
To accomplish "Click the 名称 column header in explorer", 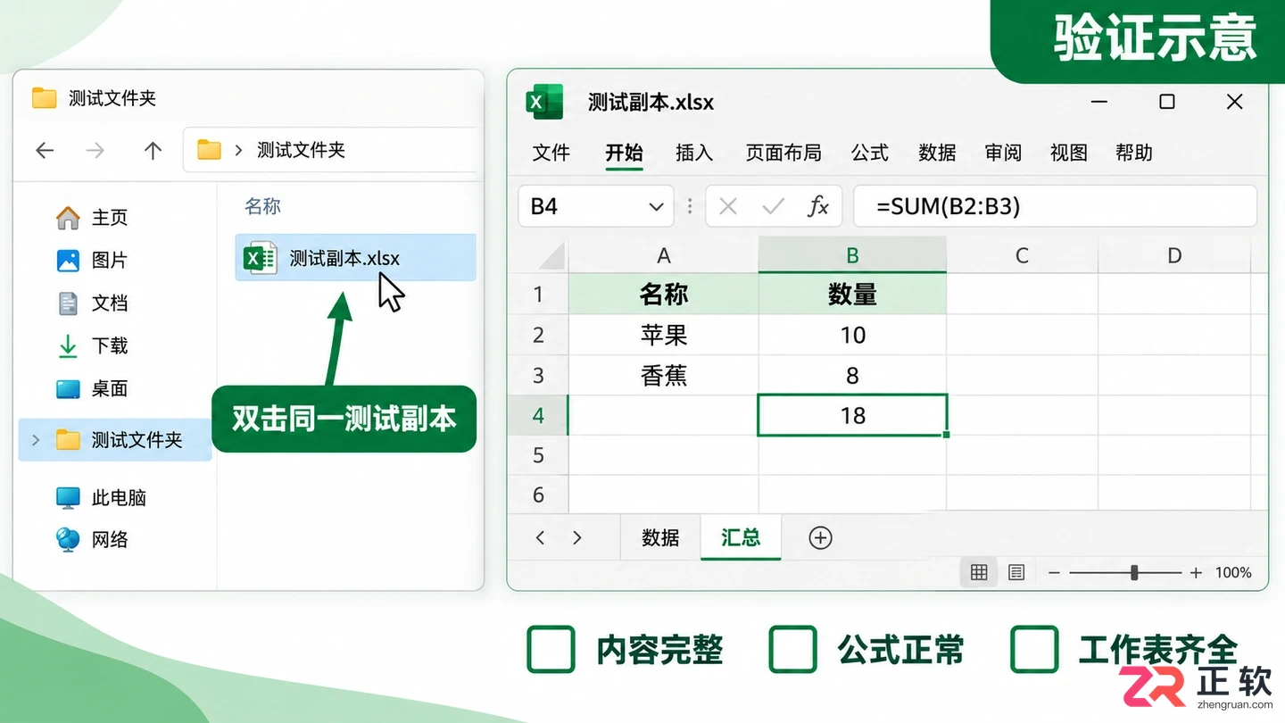I will point(262,206).
